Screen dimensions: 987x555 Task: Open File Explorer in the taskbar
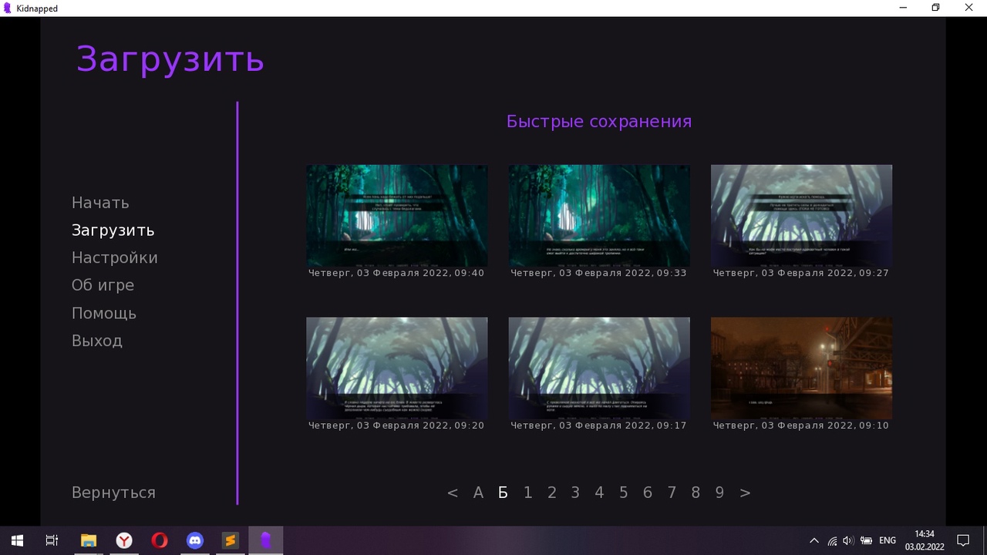tap(89, 540)
